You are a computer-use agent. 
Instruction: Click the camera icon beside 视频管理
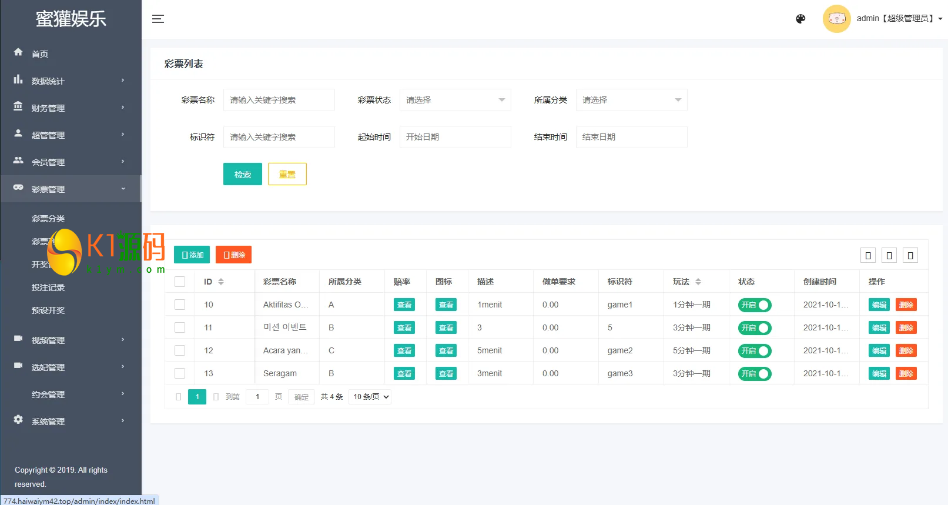click(18, 339)
